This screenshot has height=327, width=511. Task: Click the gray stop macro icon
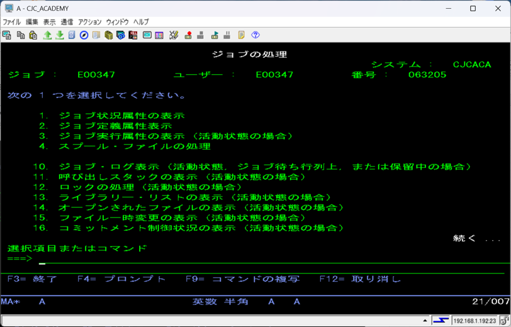[200, 35]
